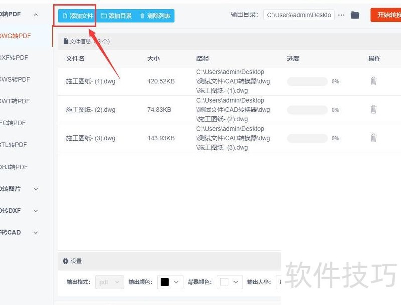Click the output directory path input field
Viewport: 401px width, 305px height.
298,15
